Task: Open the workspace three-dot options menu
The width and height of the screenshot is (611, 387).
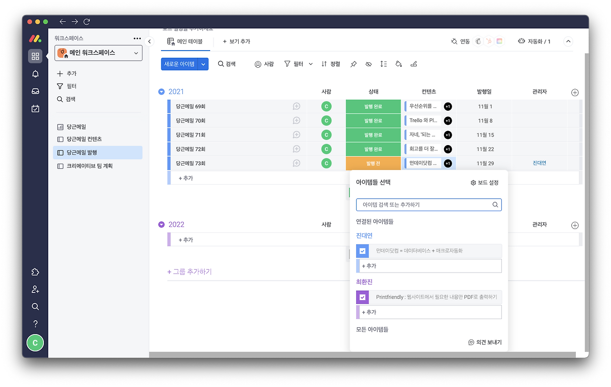Action: pos(137,38)
